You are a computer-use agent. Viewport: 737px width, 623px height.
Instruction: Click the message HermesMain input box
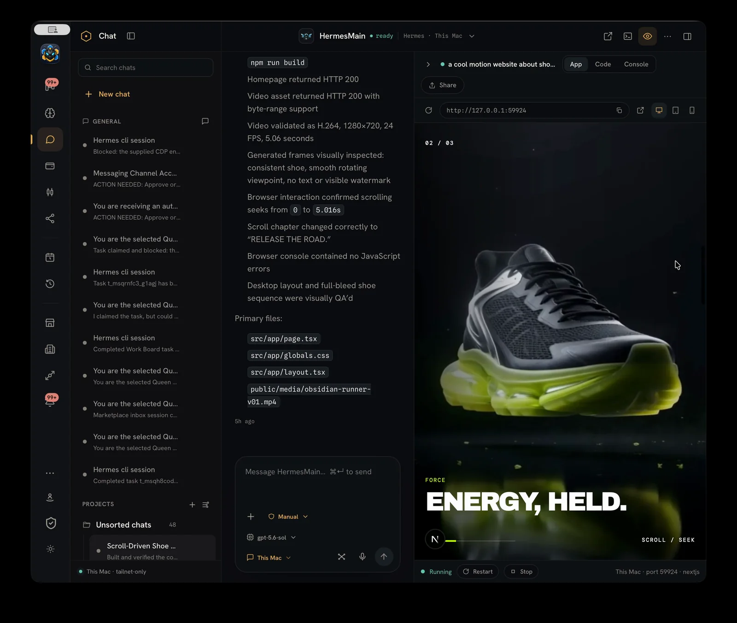click(317, 482)
